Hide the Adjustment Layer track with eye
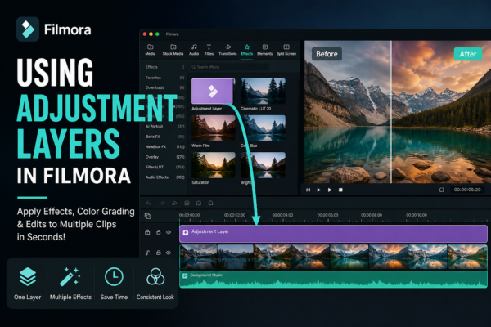The height and width of the screenshot is (327, 491). point(169,232)
